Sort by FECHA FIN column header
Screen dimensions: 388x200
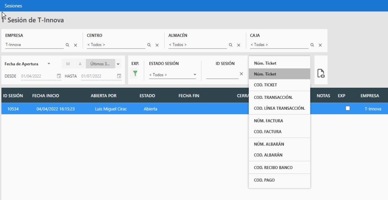tap(189, 96)
